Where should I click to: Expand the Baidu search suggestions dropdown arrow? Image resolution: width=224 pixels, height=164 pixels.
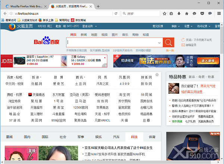point(159,43)
